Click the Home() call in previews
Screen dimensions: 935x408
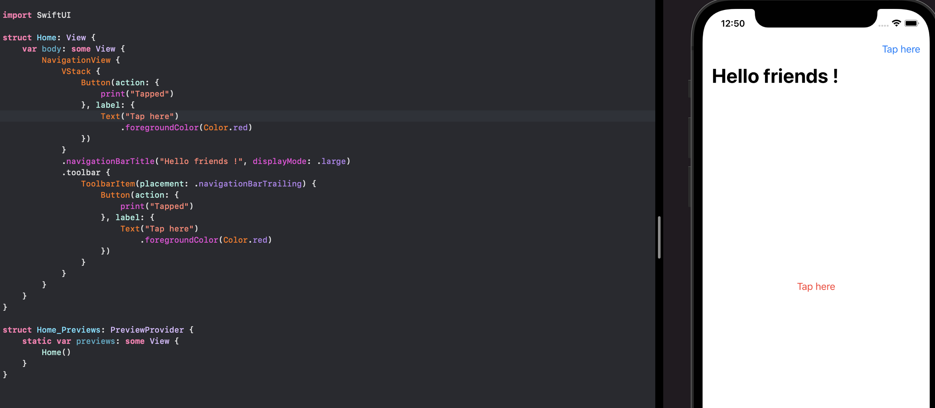(x=56, y=352)
